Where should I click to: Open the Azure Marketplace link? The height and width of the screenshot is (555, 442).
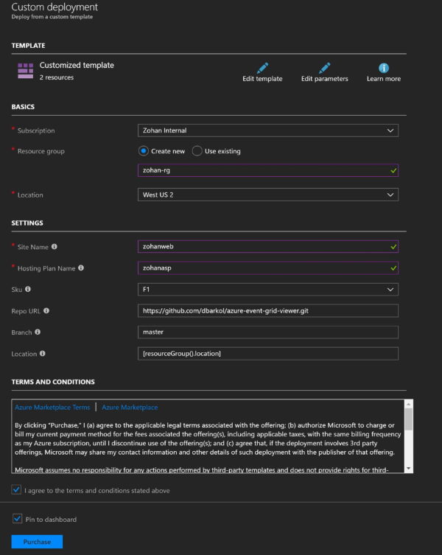click(130, 408)
